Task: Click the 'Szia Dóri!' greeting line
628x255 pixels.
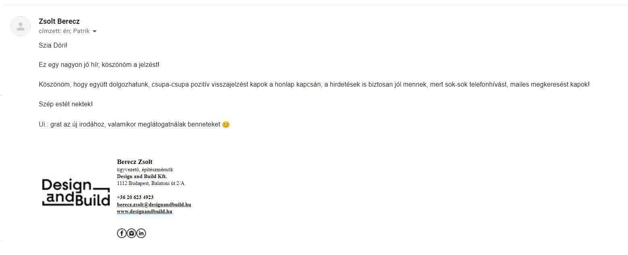Action: [53, 45]
